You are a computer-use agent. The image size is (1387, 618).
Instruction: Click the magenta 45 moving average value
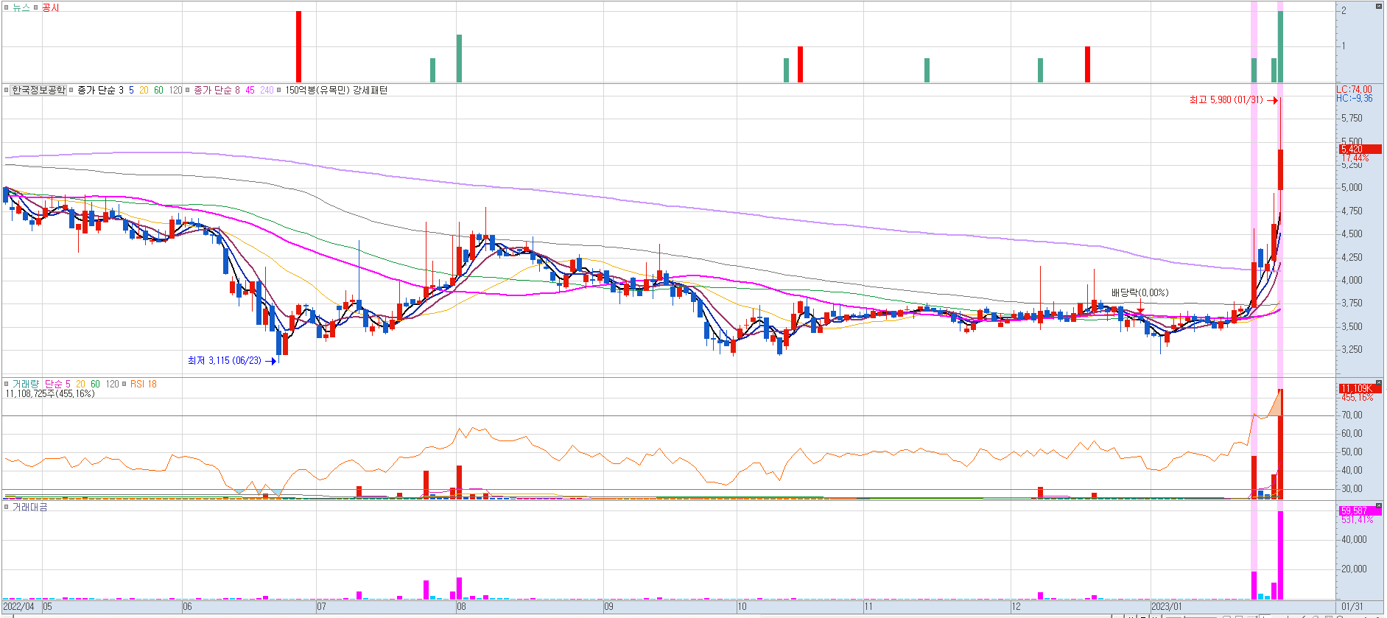pos(250,90)
